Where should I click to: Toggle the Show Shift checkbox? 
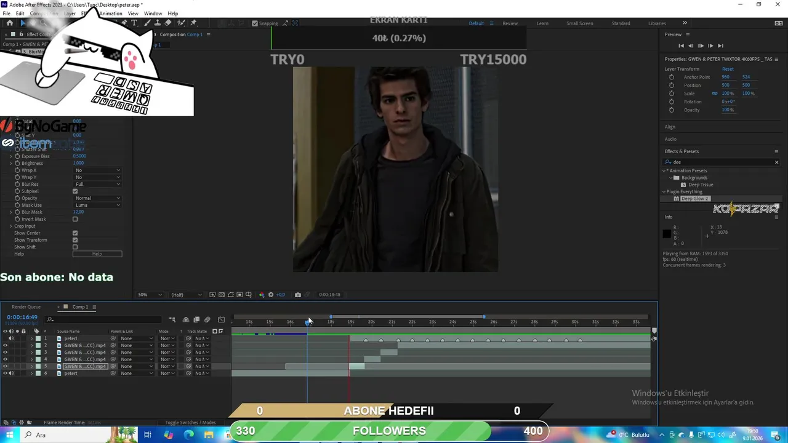(x=75, y=247)
